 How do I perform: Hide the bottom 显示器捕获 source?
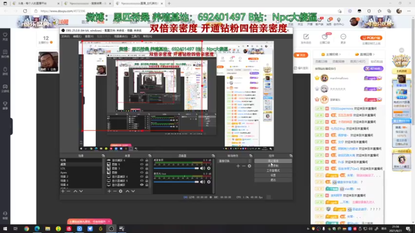click(x=142, y=185)
